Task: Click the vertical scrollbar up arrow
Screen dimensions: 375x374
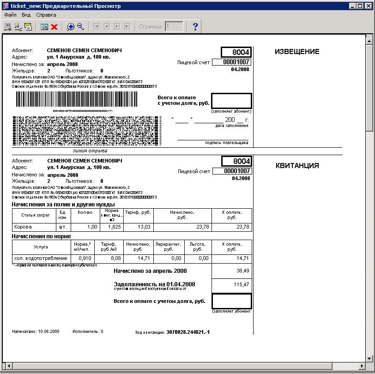Action: coord(369,40)
